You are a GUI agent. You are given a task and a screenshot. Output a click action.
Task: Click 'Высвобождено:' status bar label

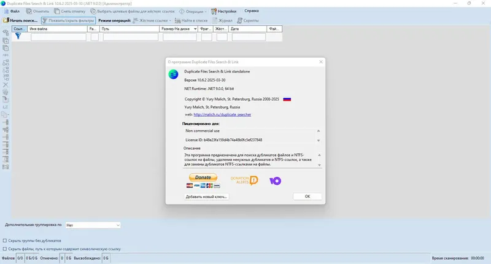click(x=87, y=258)
